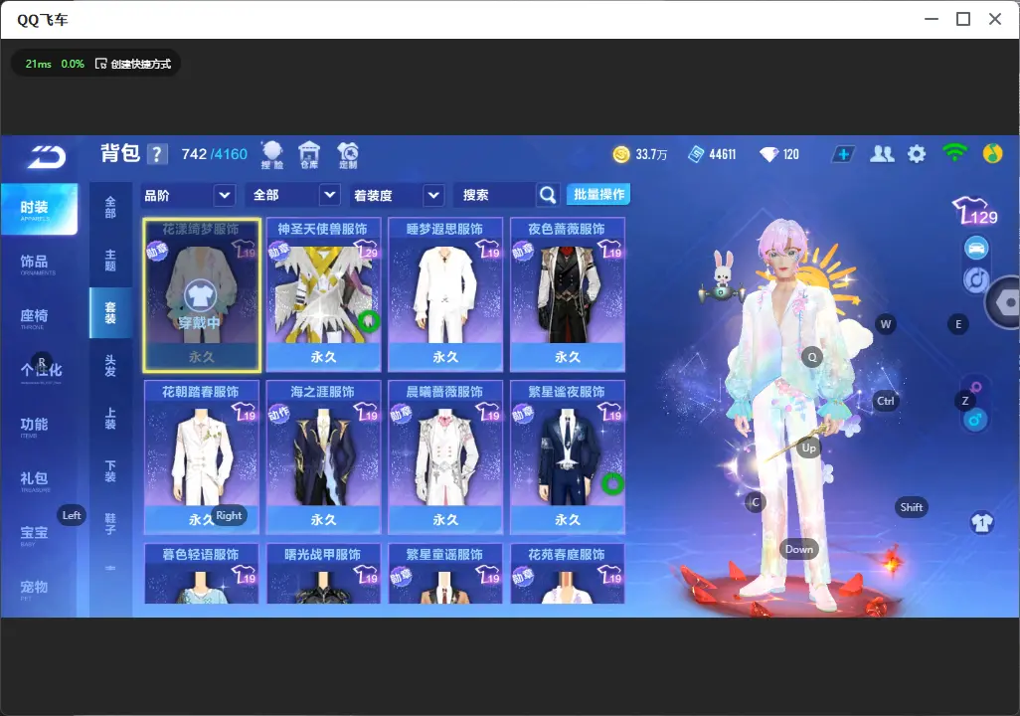Click the blue plus recharge button

843,154
